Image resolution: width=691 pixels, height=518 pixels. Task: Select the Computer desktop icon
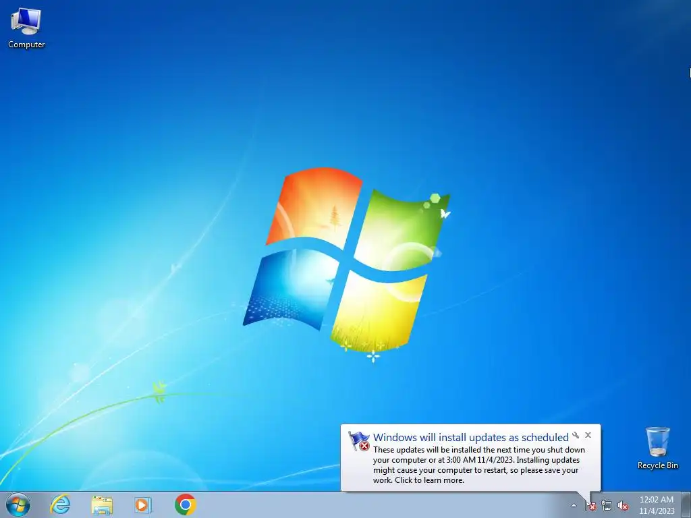[26, 28]
